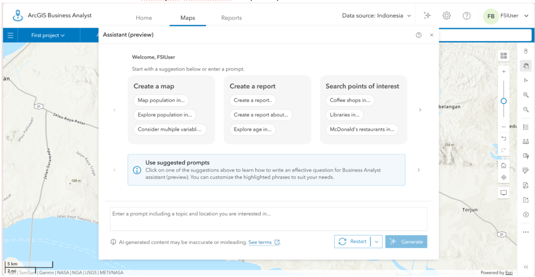Click the help question mark in top bar
This screenshot has width=535, height=277.
pyautogui.click(x=467, y=16)
